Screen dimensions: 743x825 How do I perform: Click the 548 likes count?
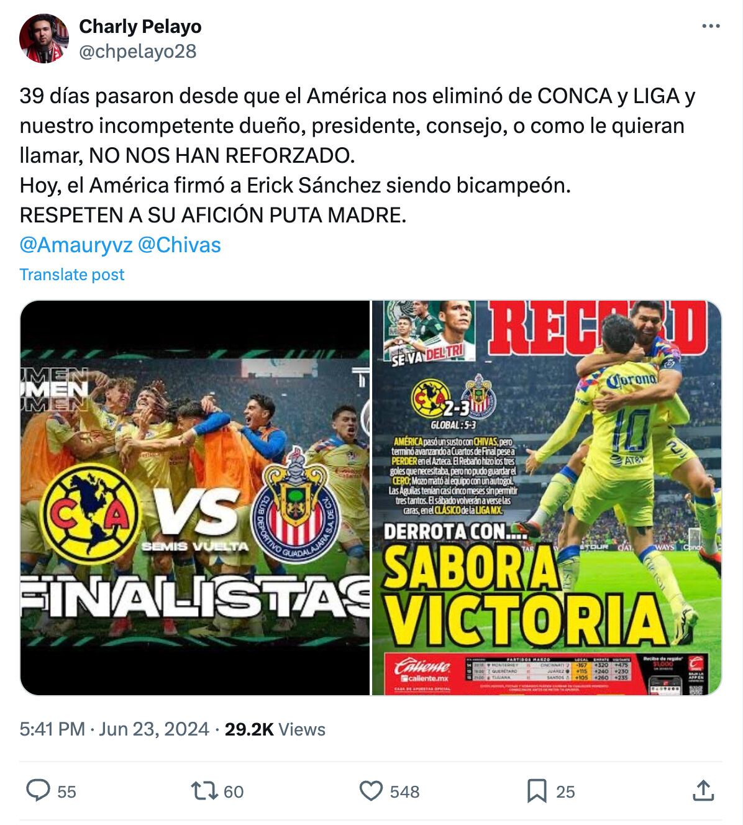click(404, 791)
